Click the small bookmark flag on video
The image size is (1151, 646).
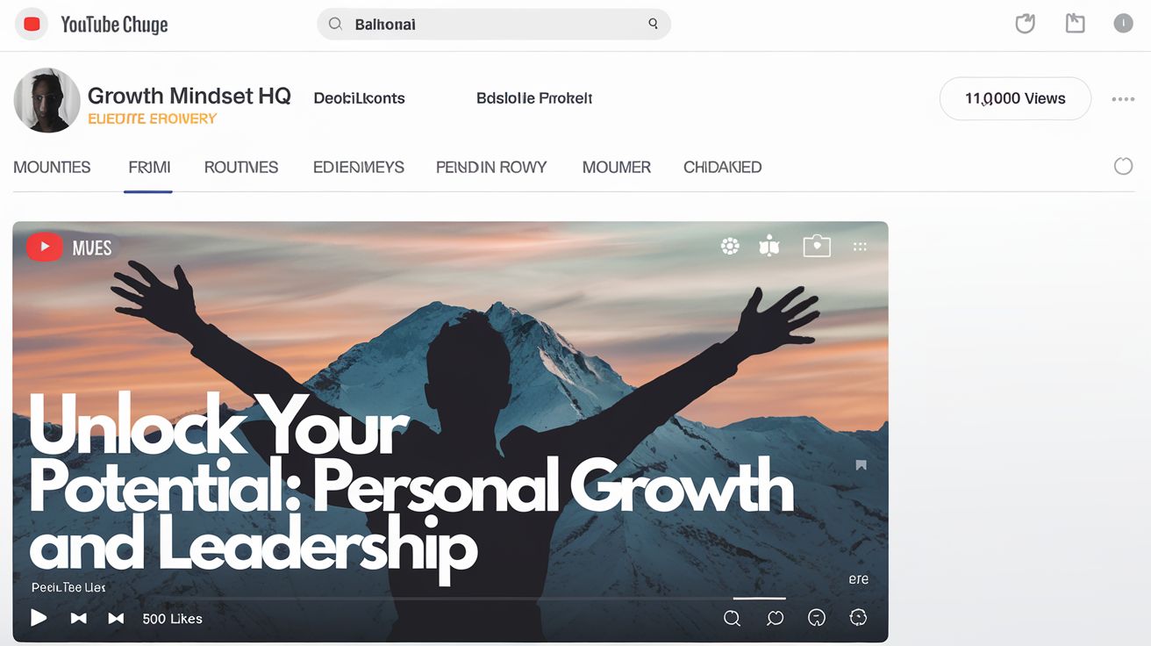[861, 465]
